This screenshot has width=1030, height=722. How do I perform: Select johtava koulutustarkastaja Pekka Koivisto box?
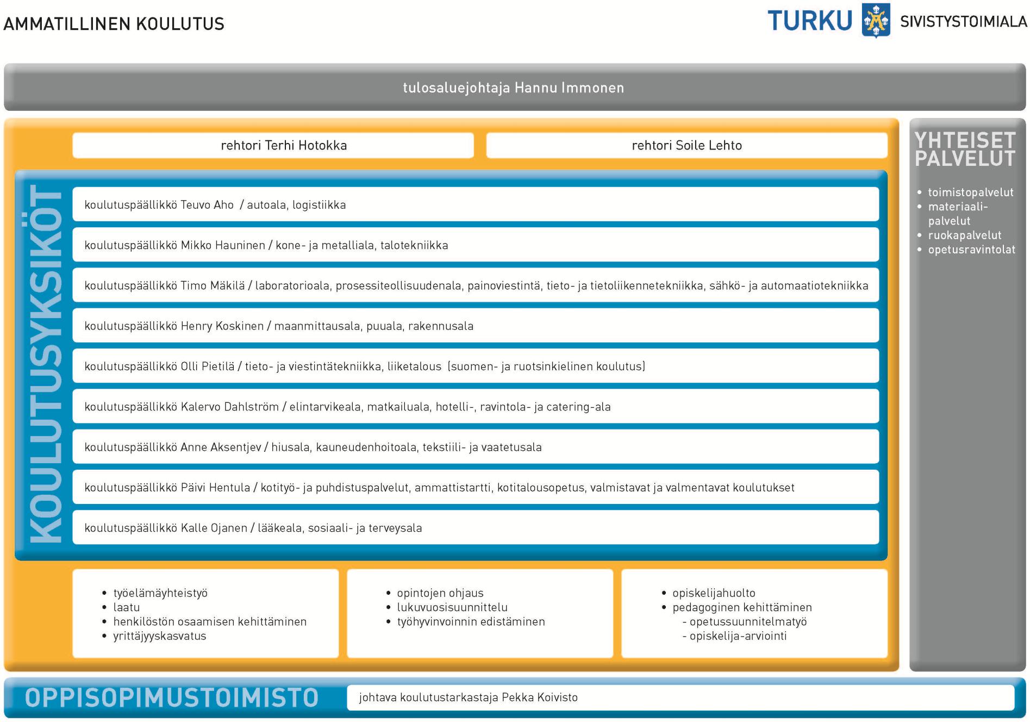pos(681,697)
